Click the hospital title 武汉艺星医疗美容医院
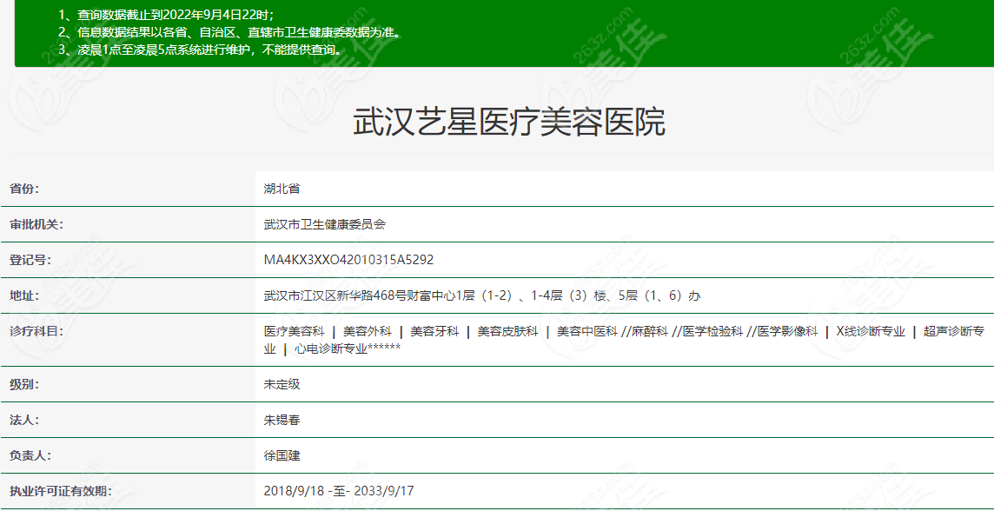994x511 pixels. coord(509,123)
